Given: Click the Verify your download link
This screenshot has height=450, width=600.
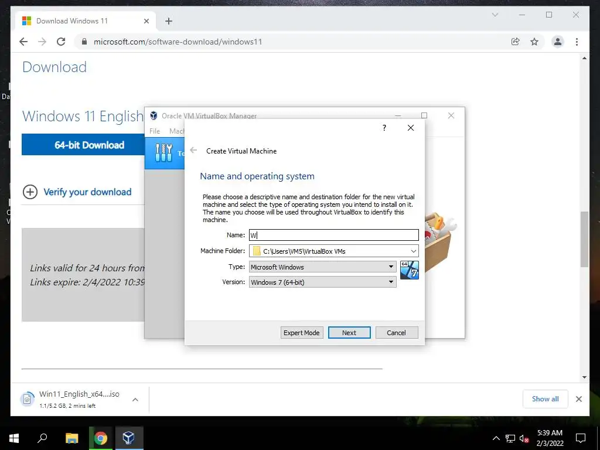Looking at the screenshot, I should [87, 192].
